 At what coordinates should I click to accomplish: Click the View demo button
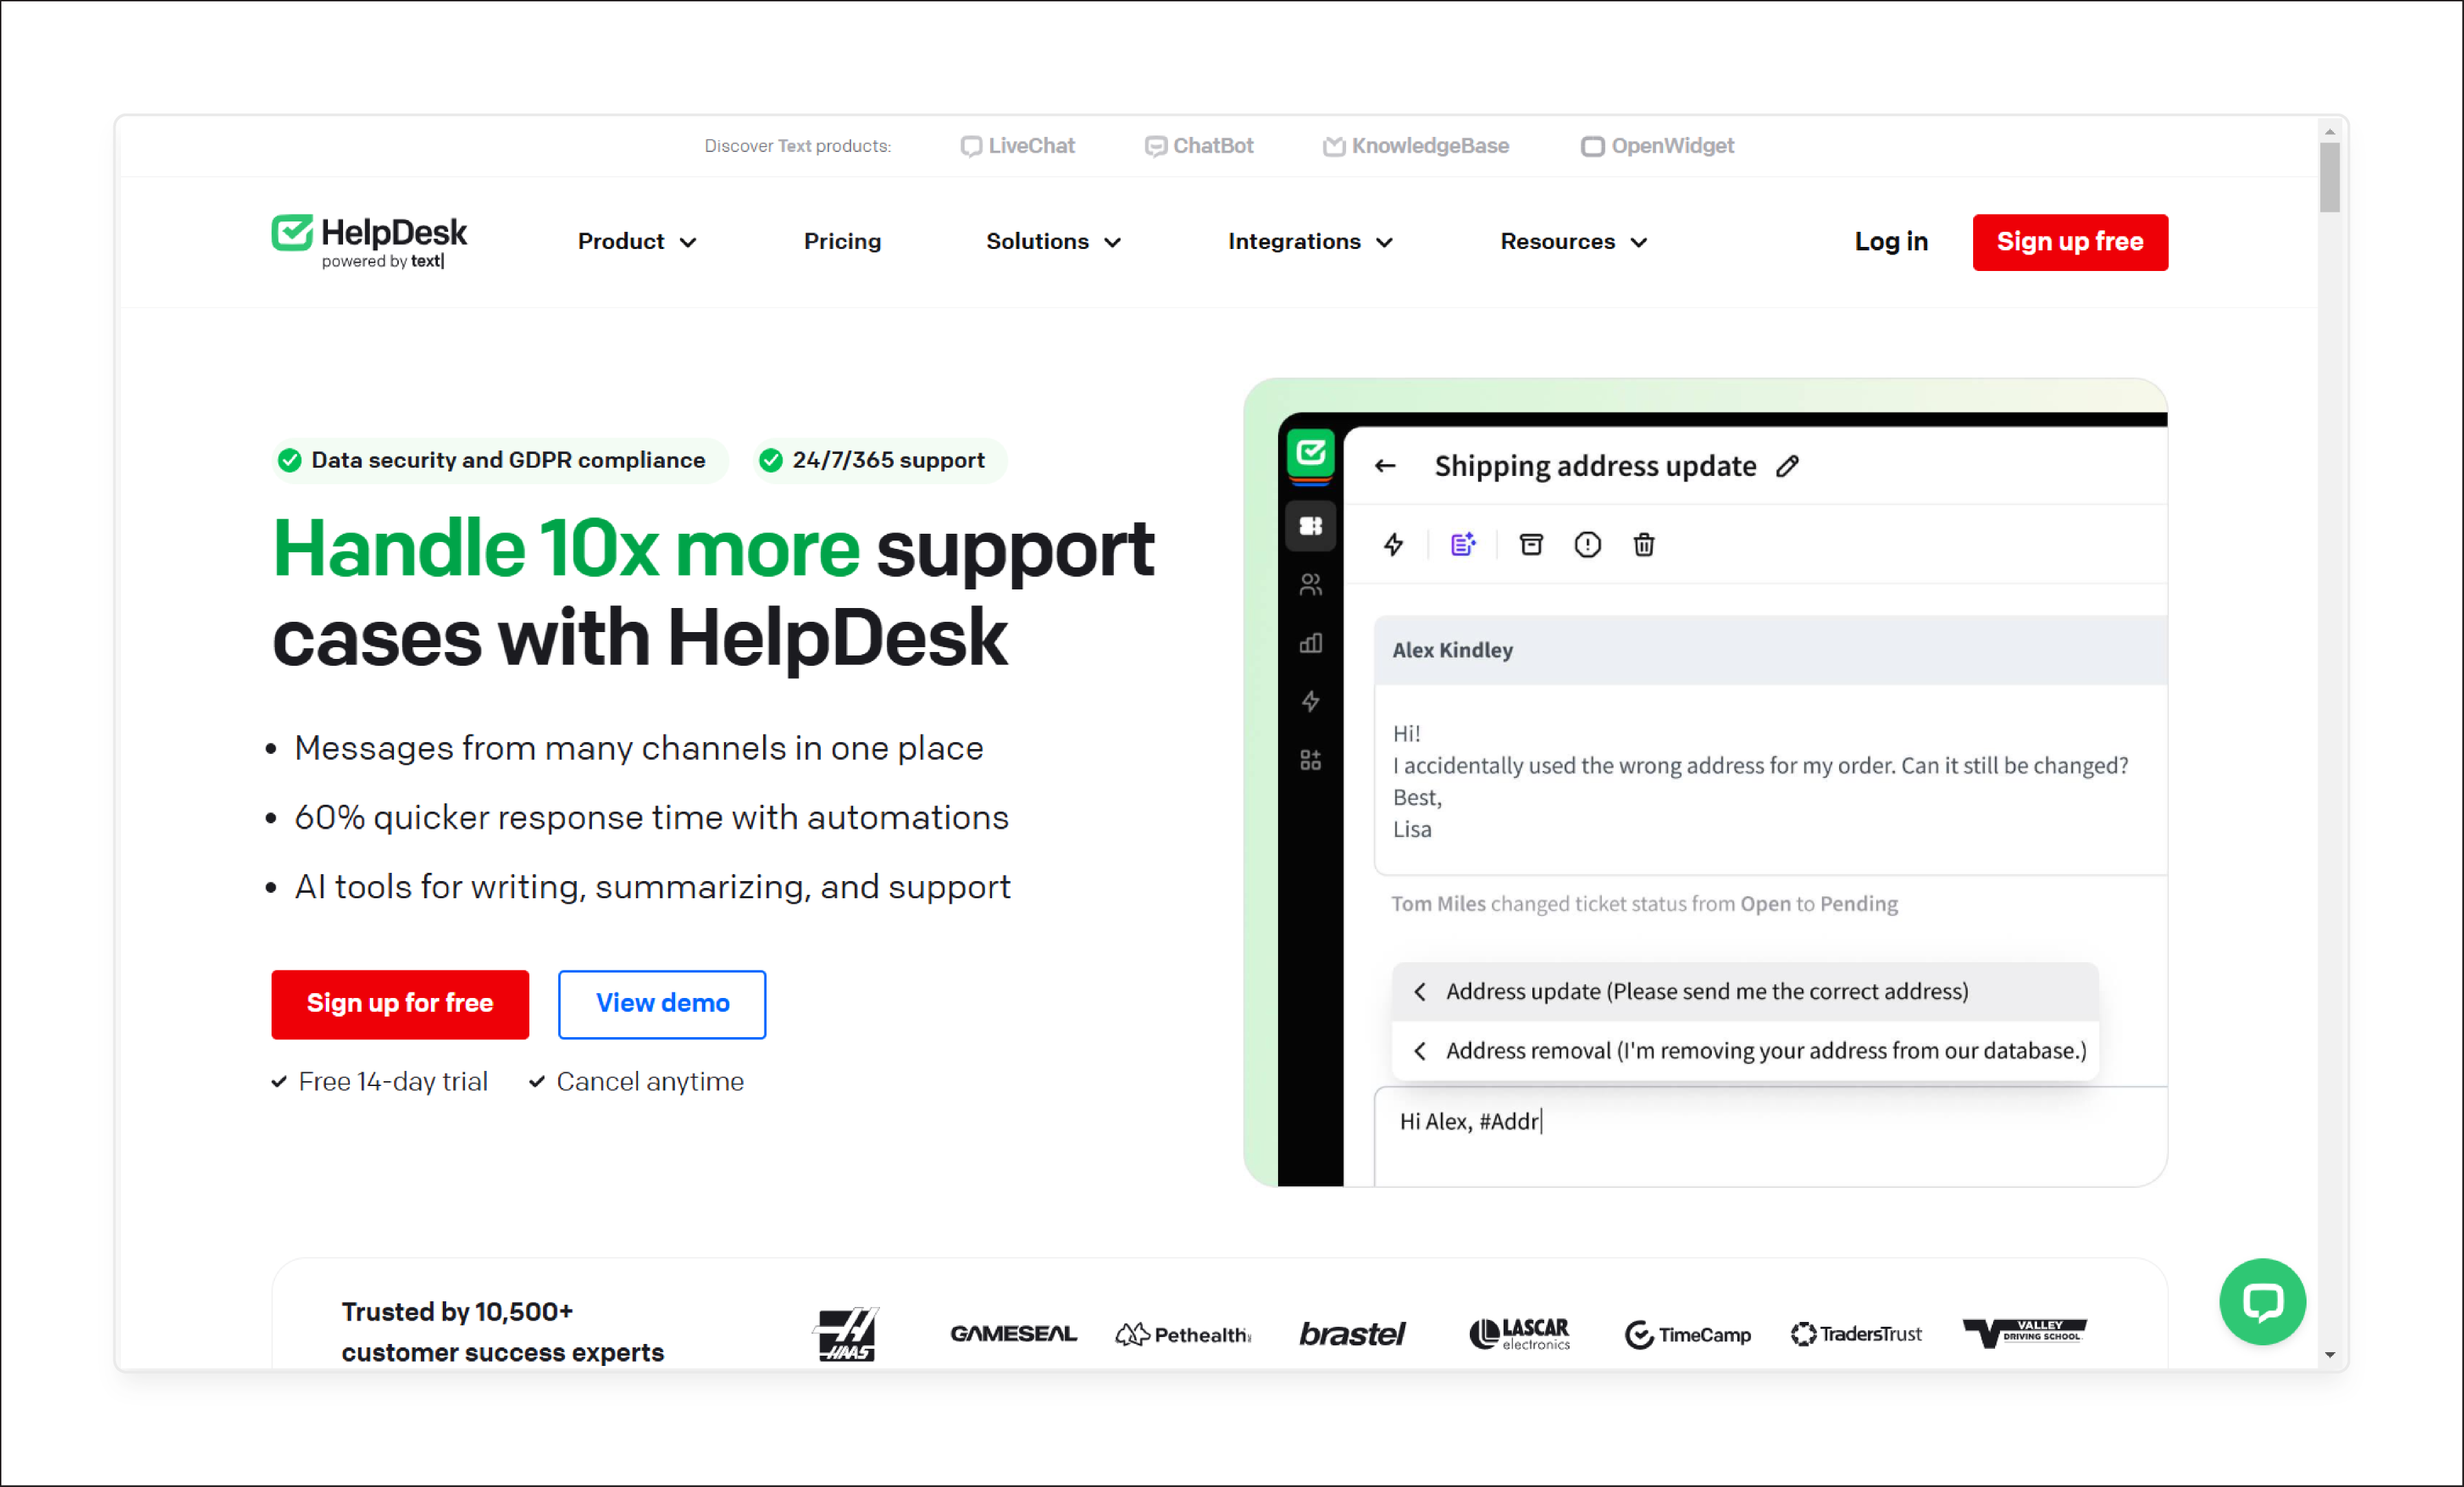click(662, 1003)
